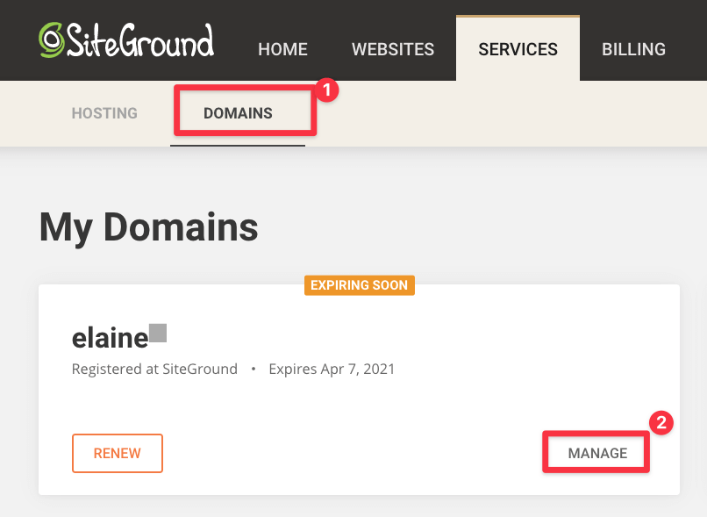Viewport: 707px width, 517px height.
Task: Open the HOME menu item
Action: [x=282, y=49]
